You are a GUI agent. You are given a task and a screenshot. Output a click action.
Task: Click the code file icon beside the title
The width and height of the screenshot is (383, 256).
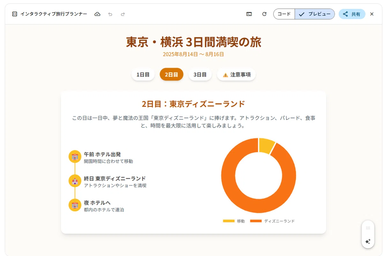pyautogui.click(x=14, y=14)
